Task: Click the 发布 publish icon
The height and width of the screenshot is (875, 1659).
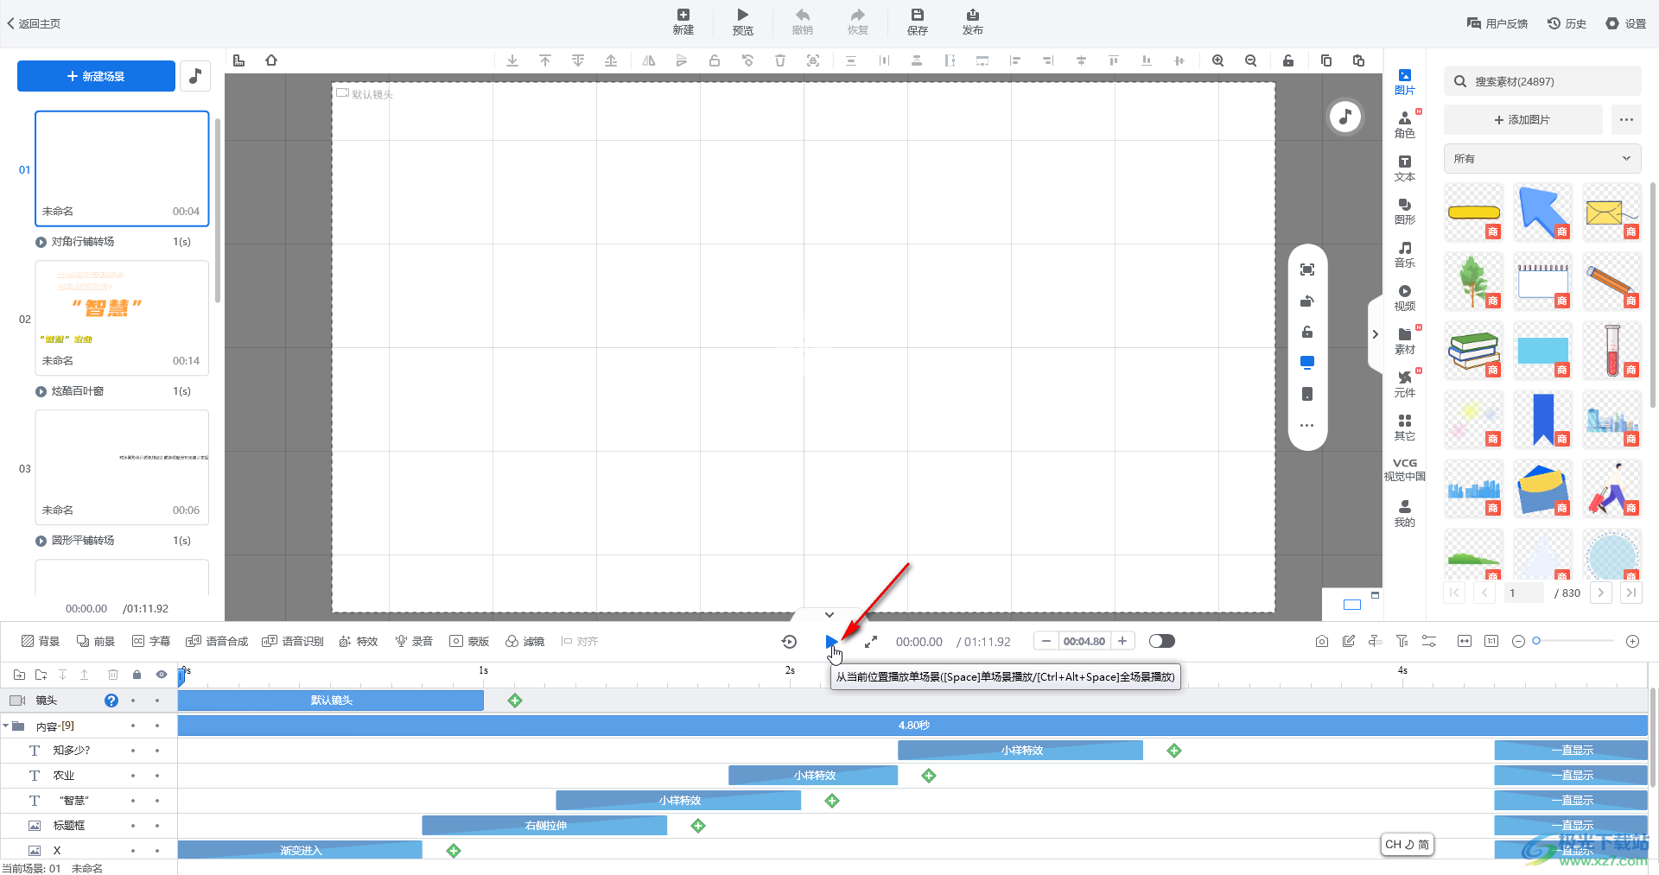Action: point(972,22)
